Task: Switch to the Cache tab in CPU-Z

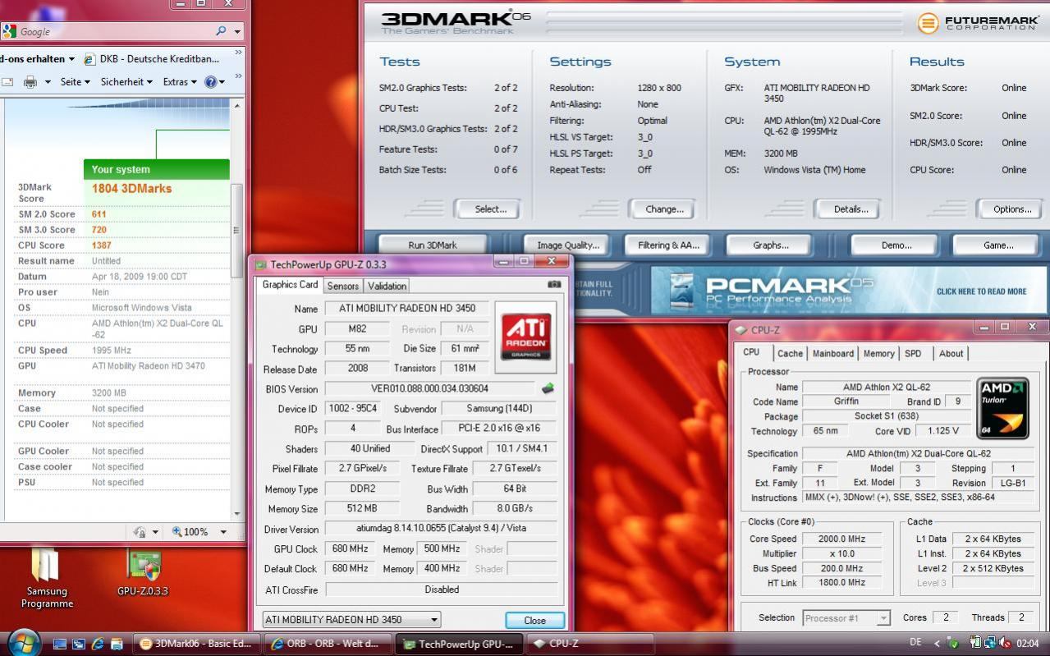Action: coord(790,353)
